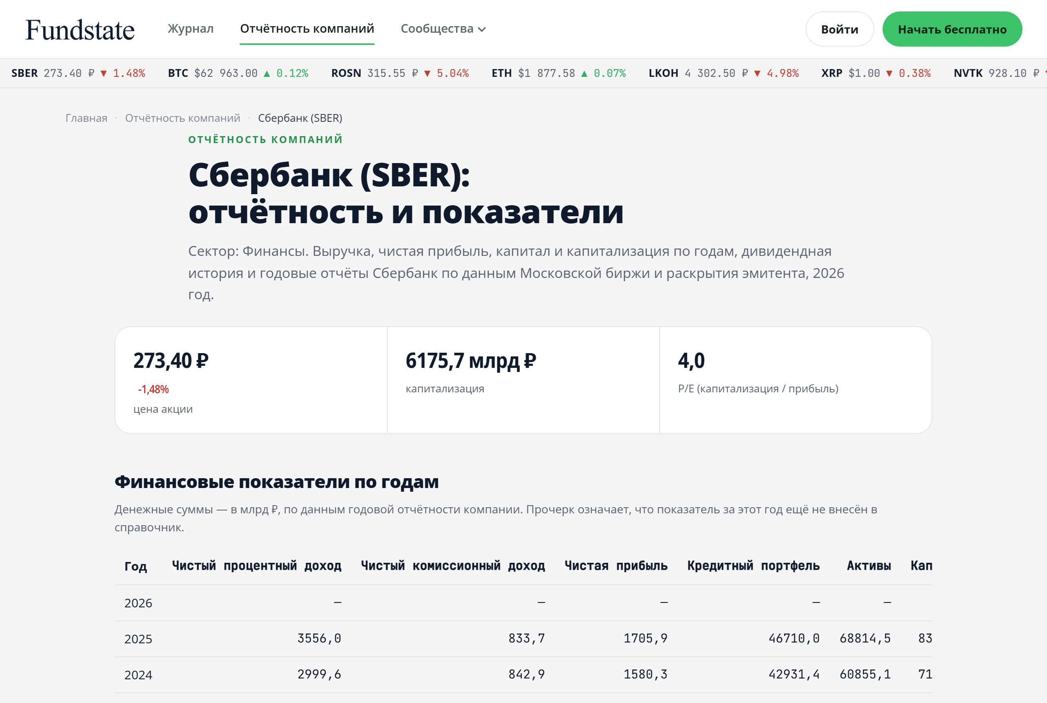The width and height of the screenshot is (1047, 703).
Task: Click the Начать бесплатно button
Action: pyautogui.click(x=952, y=29)
